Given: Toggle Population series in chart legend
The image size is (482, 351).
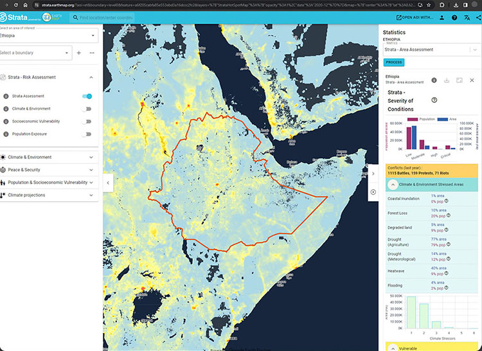Looking at the screenshot, I should [x=421, y=119].
